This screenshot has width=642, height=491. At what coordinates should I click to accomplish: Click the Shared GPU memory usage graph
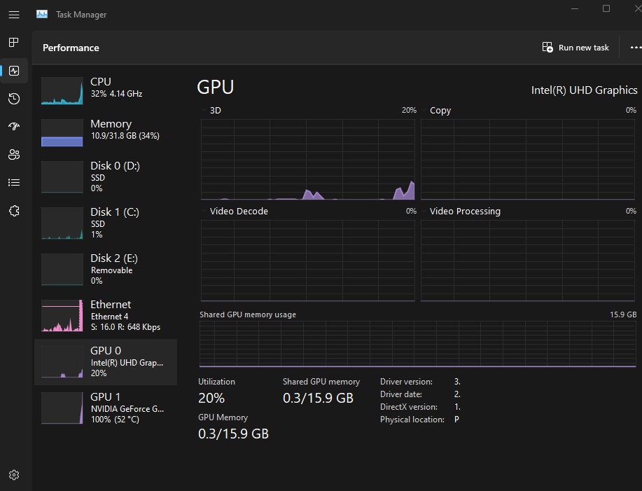tap(418, 344)
